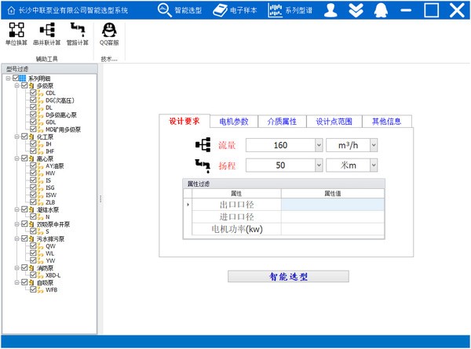471x349 pixels.
Task: Open the flow value dropdown showing 160
Action: (x=319, y=145)
